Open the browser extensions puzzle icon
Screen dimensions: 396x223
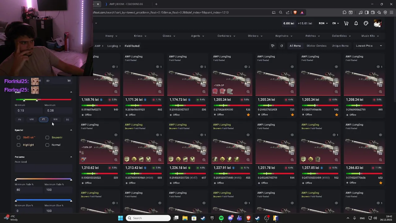point(344,12)
